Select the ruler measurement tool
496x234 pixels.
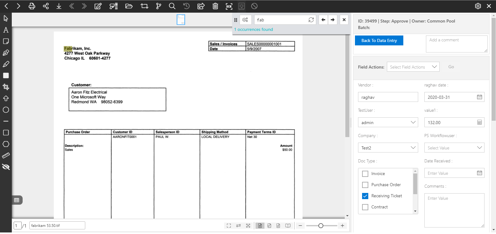[x=6, y=156]
